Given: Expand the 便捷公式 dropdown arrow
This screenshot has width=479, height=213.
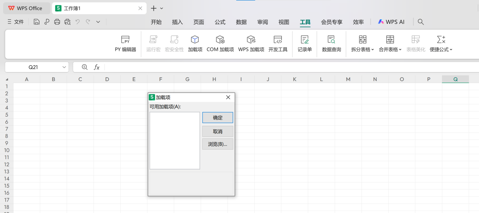Looking at the screenshot, I should 451,50.
